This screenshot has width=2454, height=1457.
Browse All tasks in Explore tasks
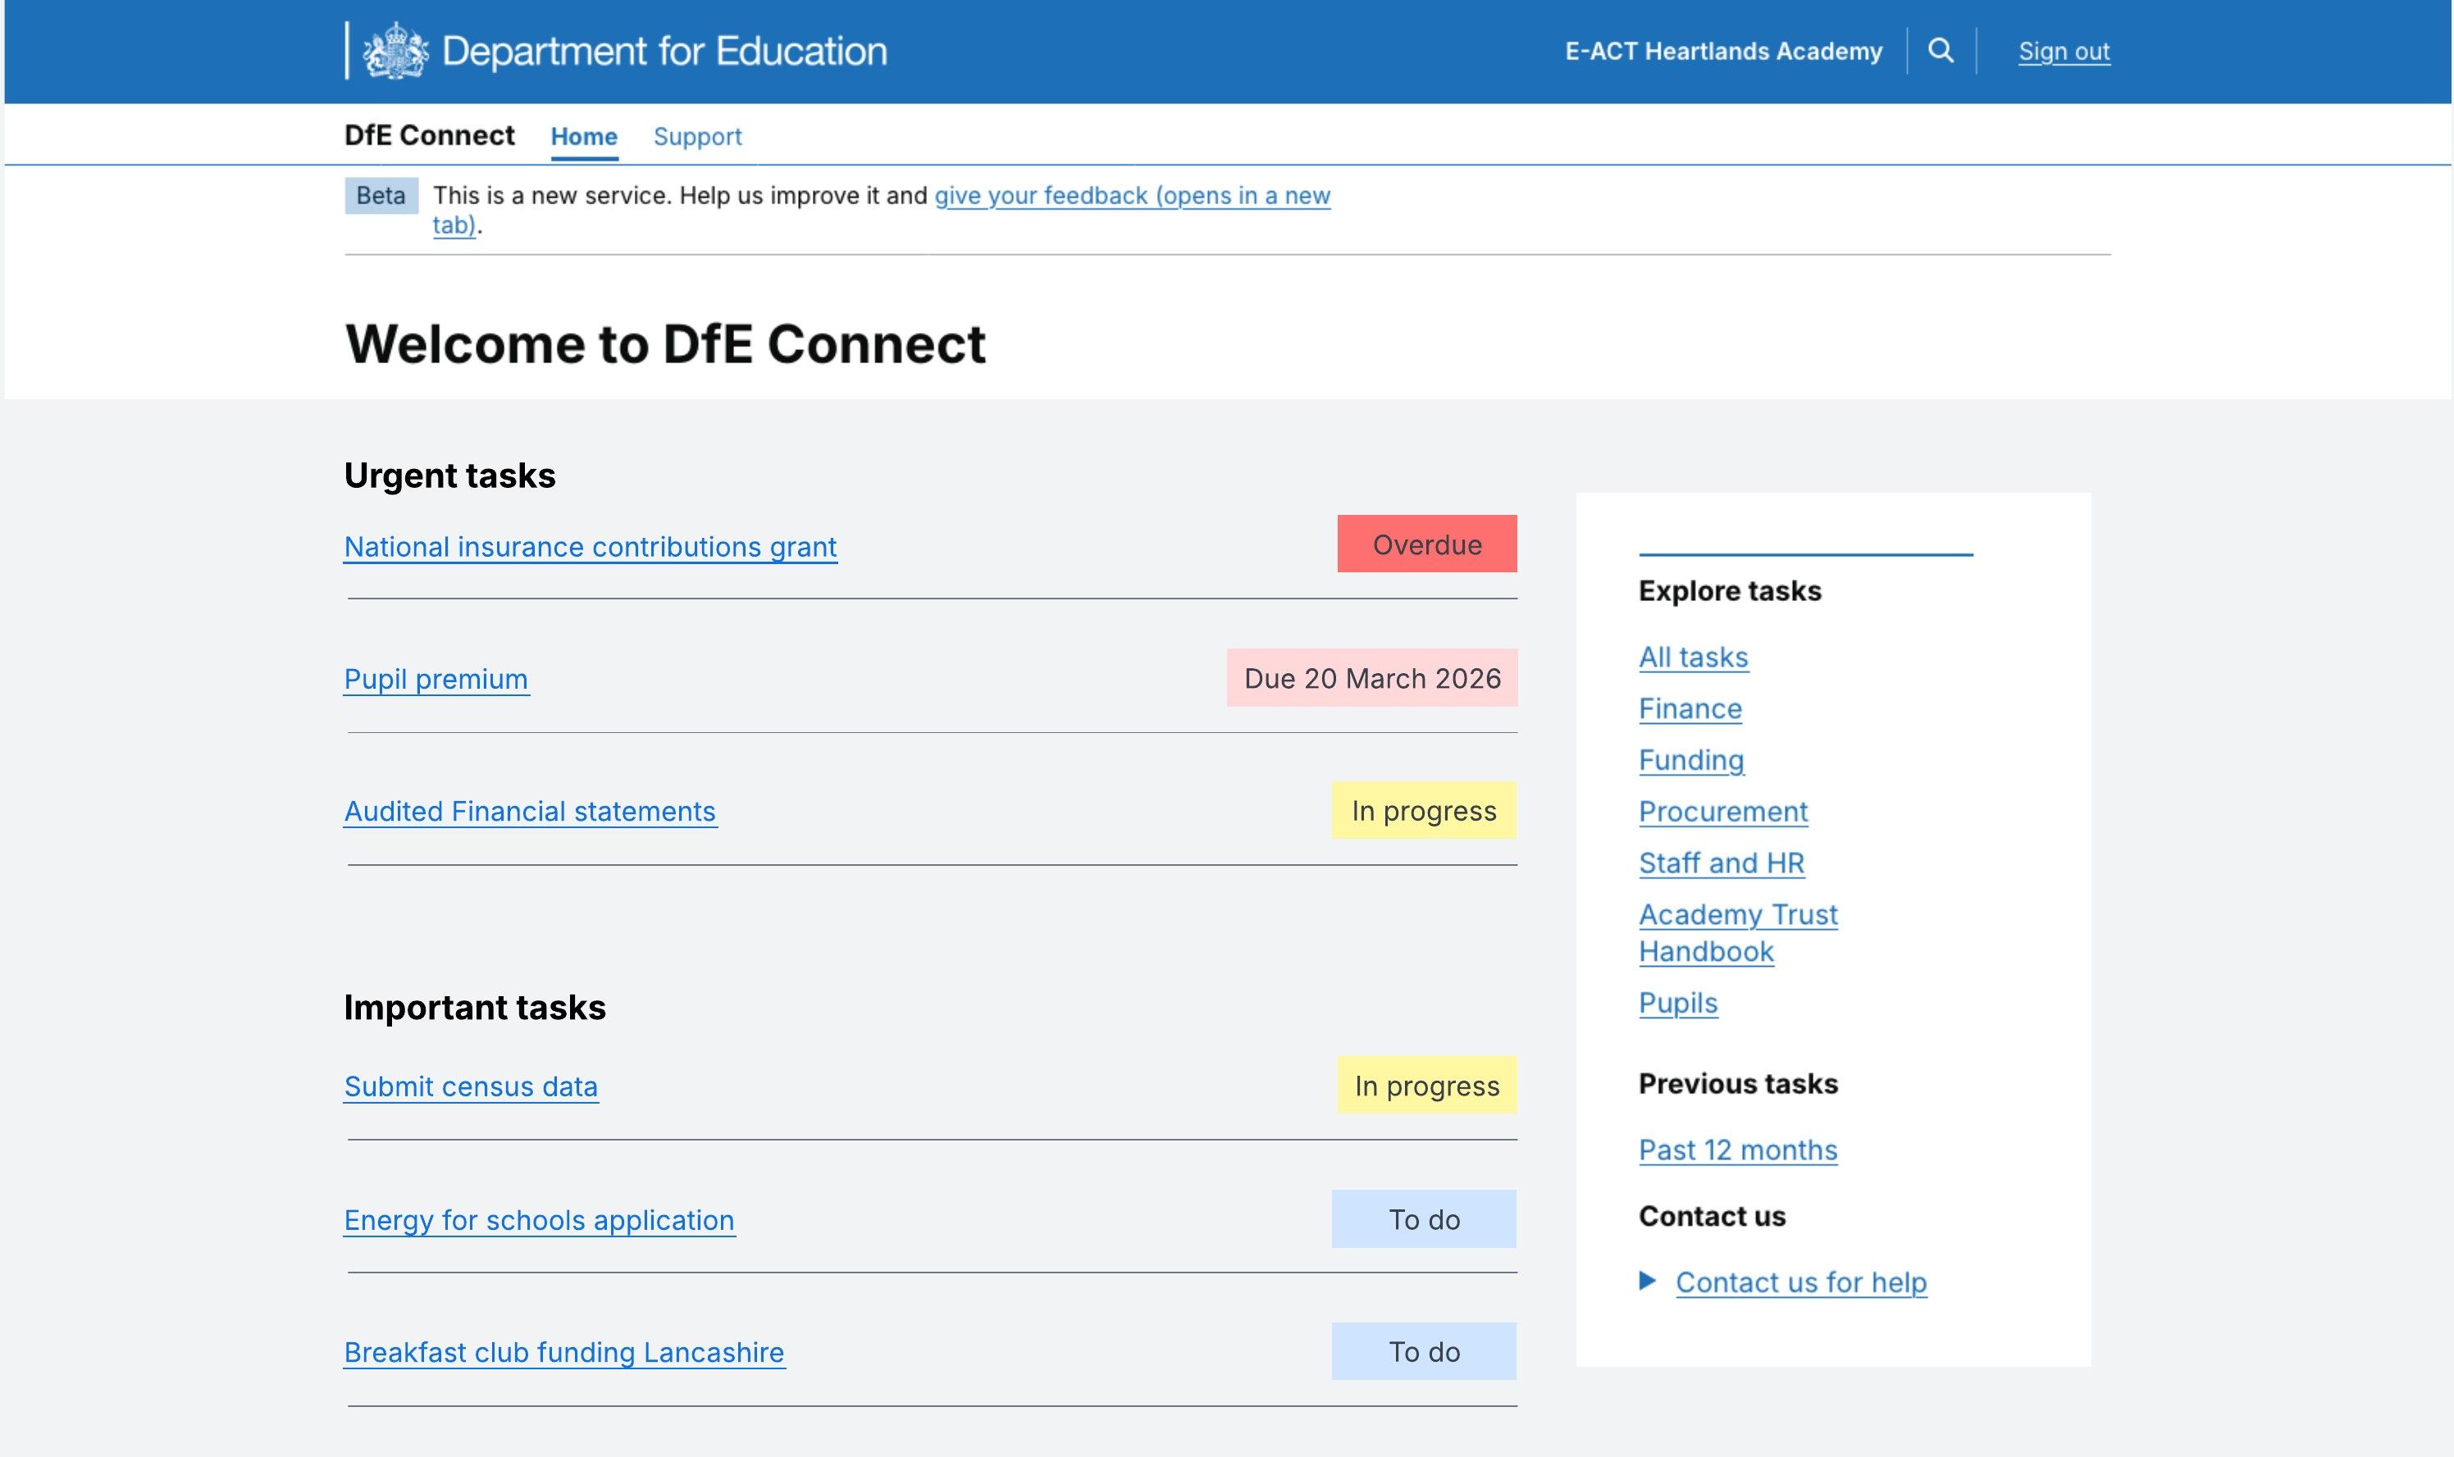coord(1693,657)
